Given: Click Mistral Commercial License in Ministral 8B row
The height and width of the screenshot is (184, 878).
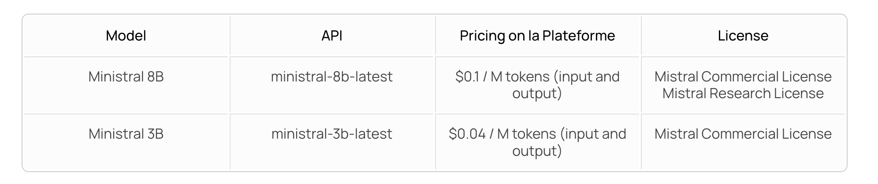Looking at the screenshot, I should [743, 77].
